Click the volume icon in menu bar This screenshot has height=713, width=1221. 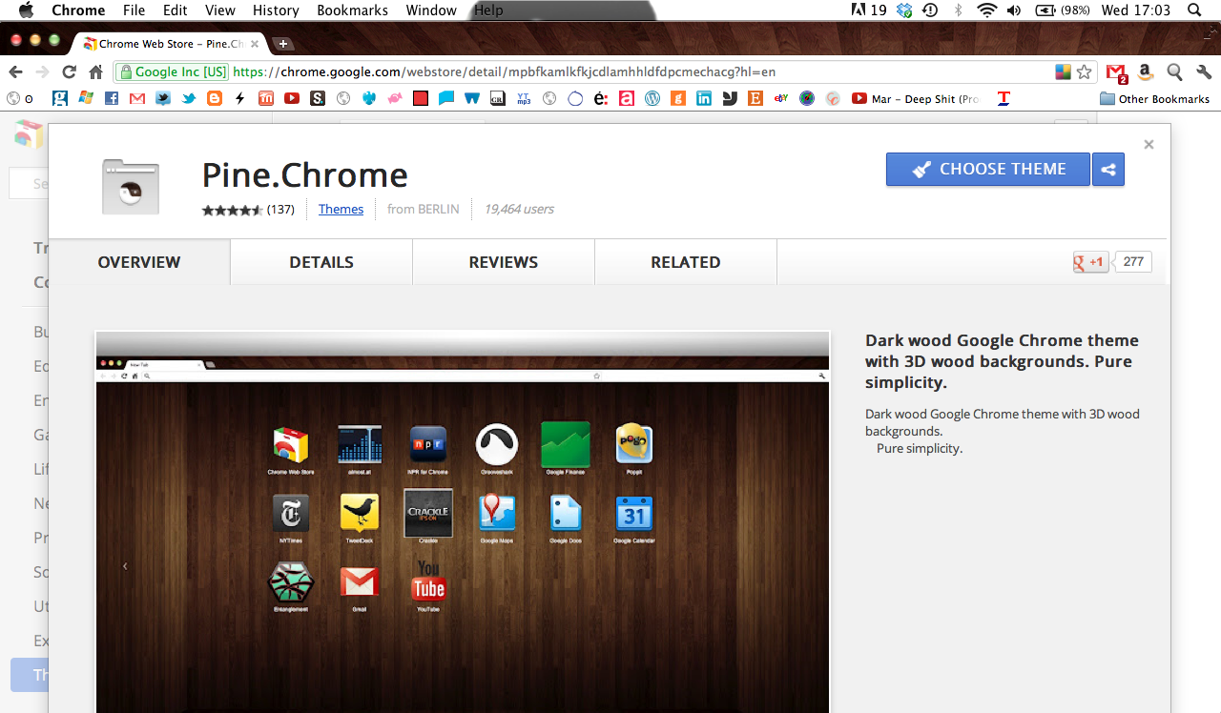(x=1013, y=10)
